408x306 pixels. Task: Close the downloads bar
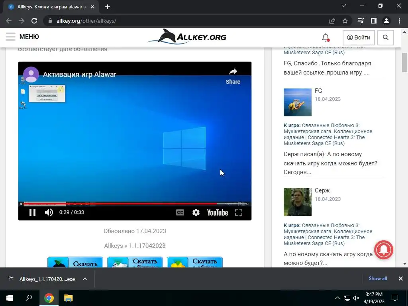401,279
